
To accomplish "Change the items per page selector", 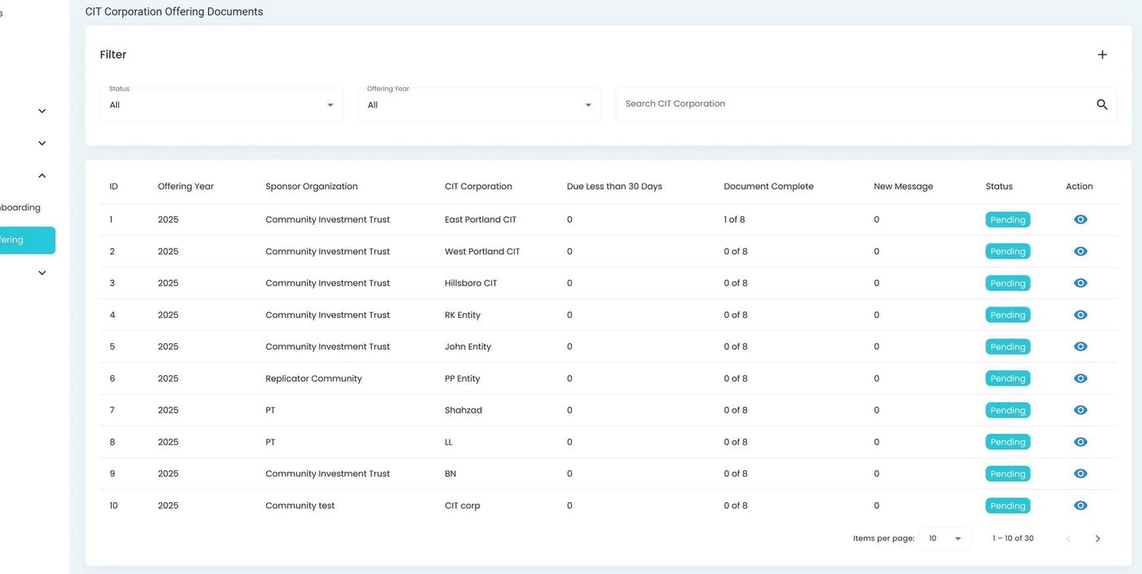I will click(945, 539).
